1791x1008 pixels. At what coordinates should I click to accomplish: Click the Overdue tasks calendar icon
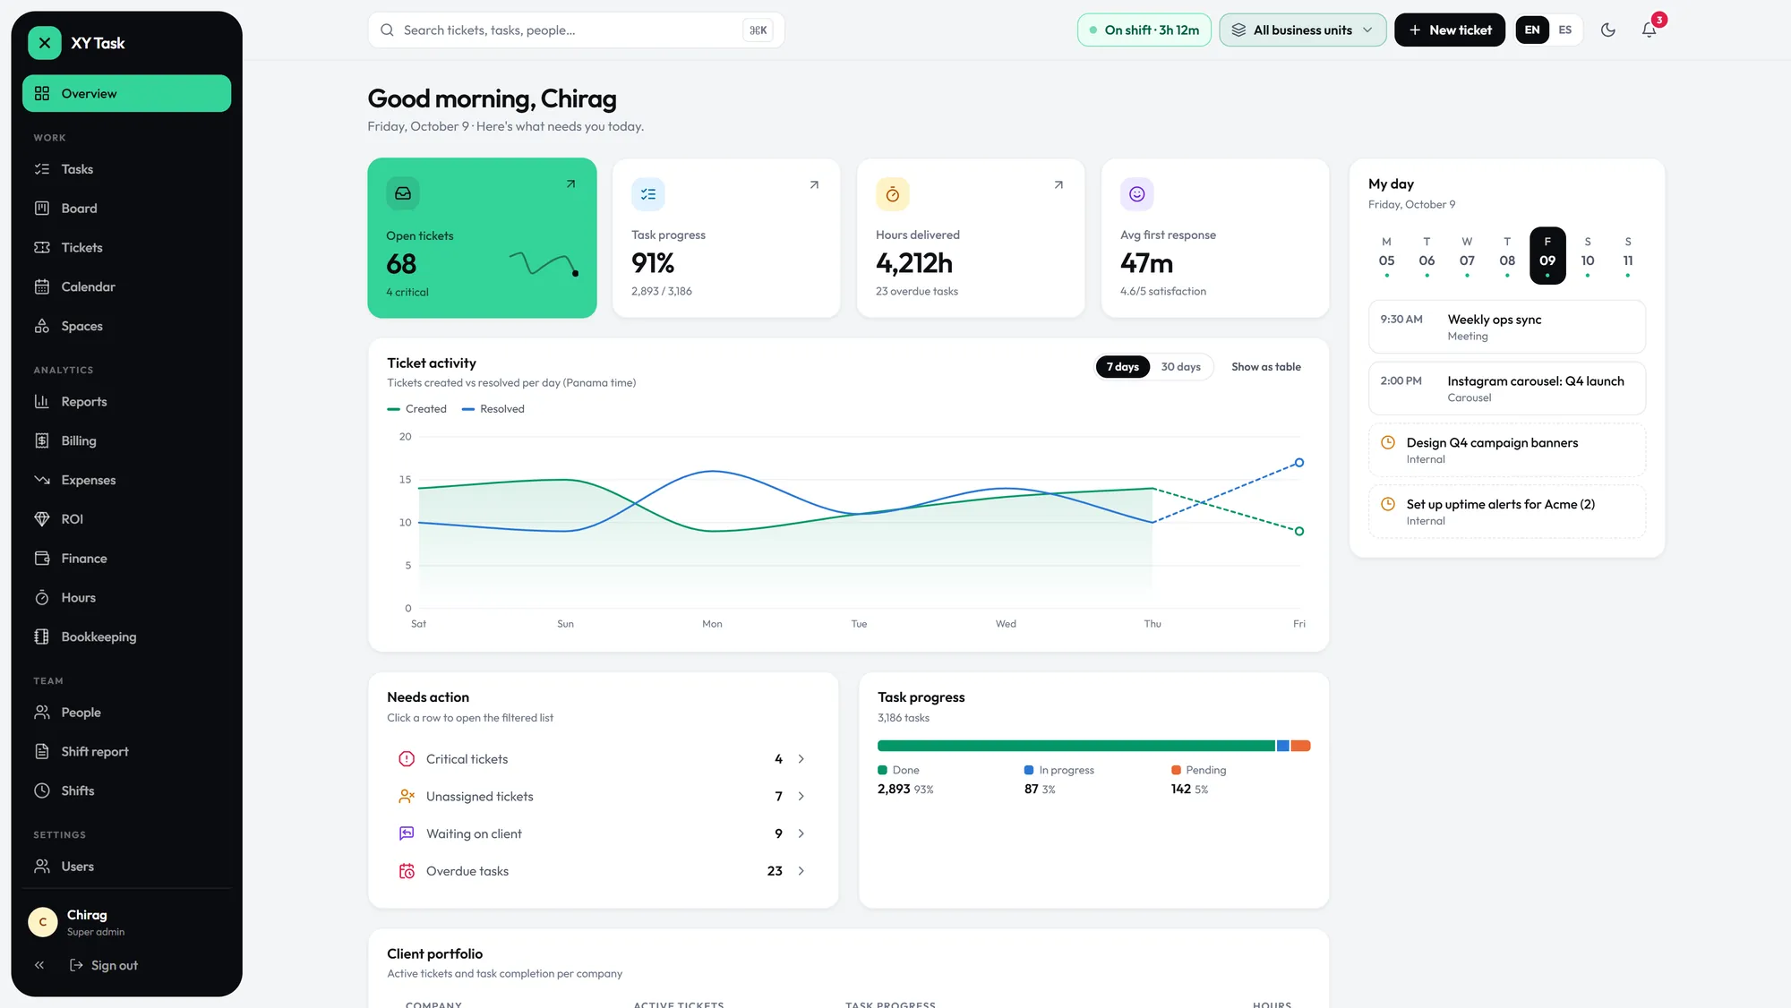click(407, 871)
